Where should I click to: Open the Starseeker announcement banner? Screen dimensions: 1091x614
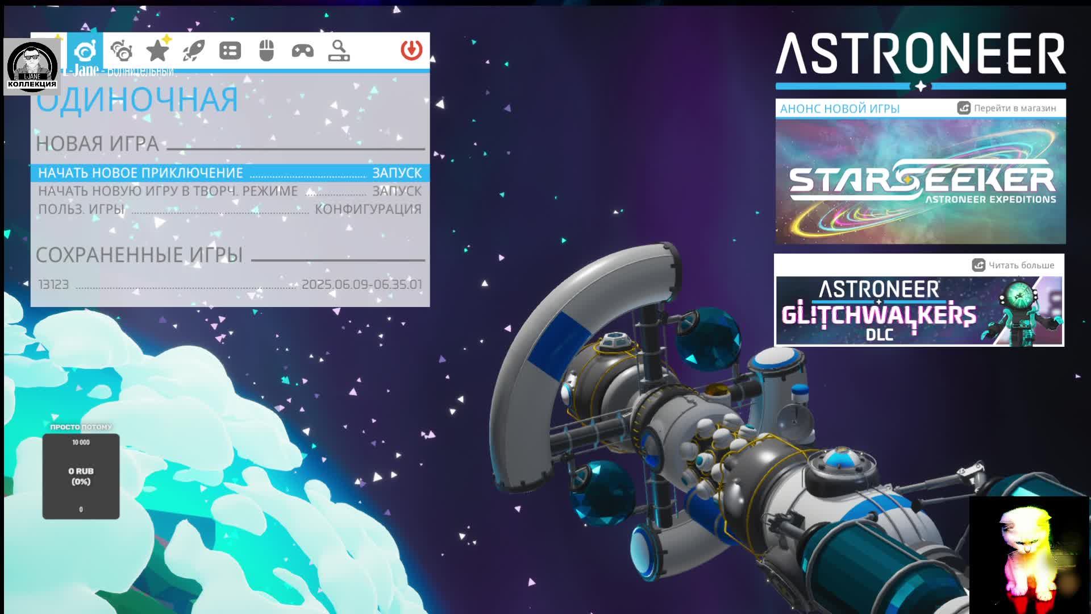(920, 182)
